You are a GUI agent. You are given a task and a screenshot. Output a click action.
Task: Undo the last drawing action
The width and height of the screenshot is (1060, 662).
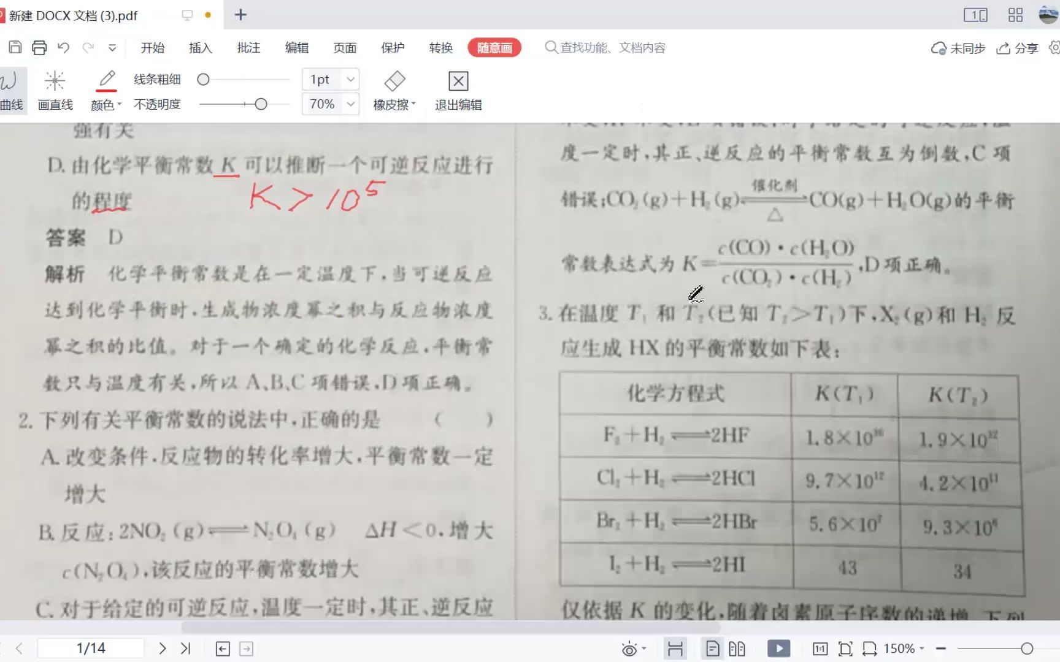[x=63, y=47]
